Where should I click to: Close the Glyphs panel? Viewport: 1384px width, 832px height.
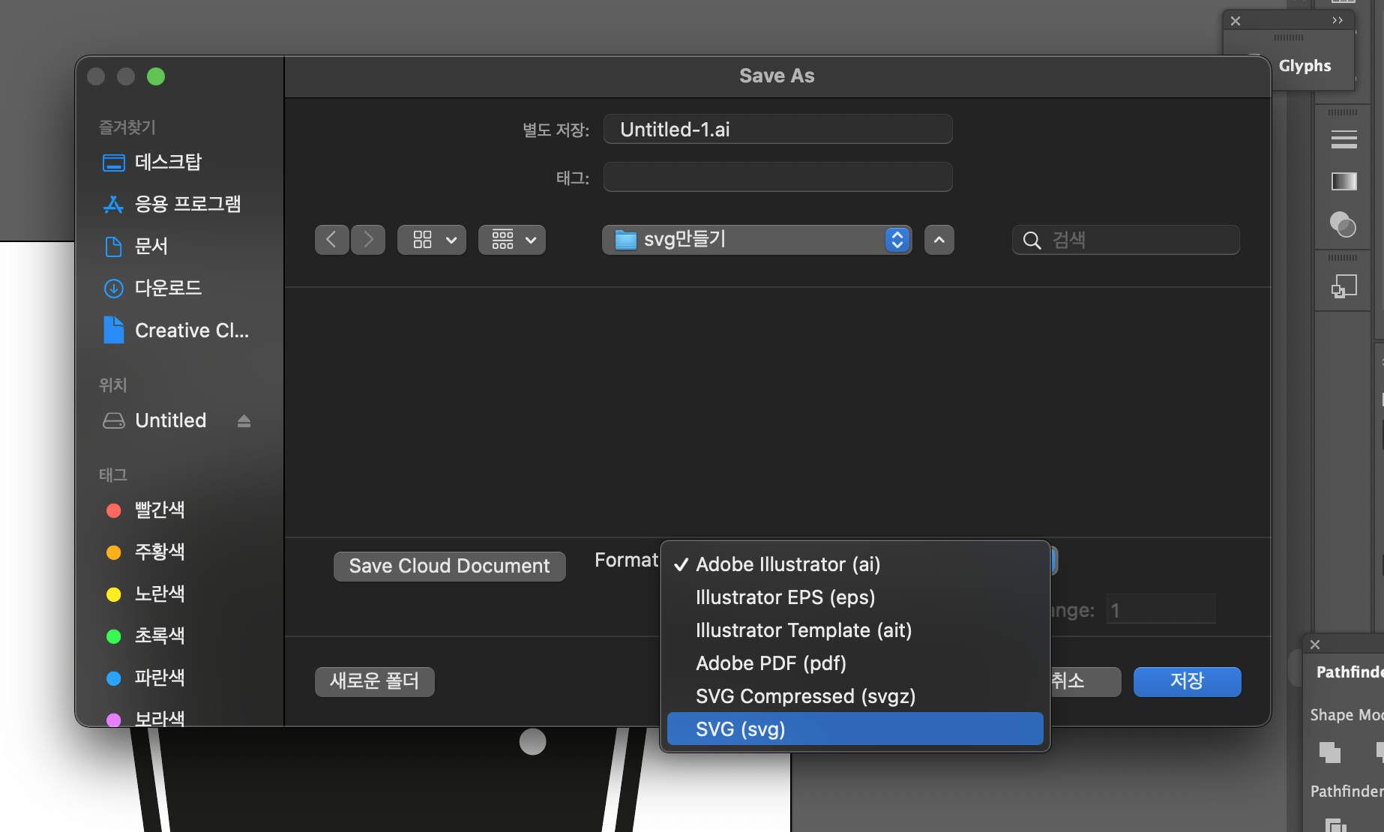(1236, 21)
